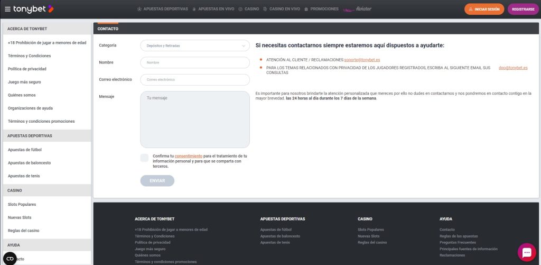This screenshot has height=265, width=541.
Task: Focus the Nombre input field
Action: click(195, 62)
